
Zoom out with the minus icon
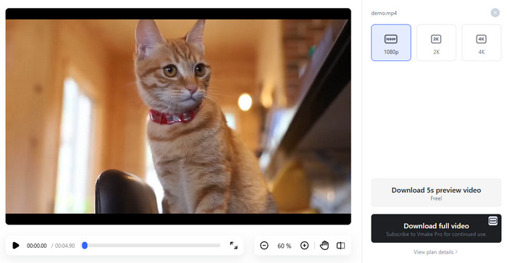point(264,246)
